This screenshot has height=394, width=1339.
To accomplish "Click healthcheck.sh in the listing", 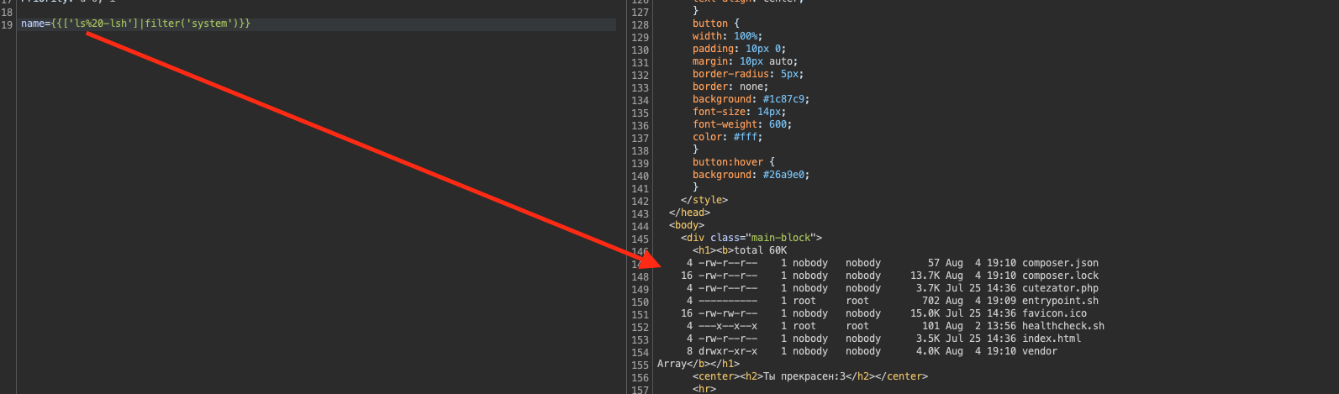I will pos(1063,326).
